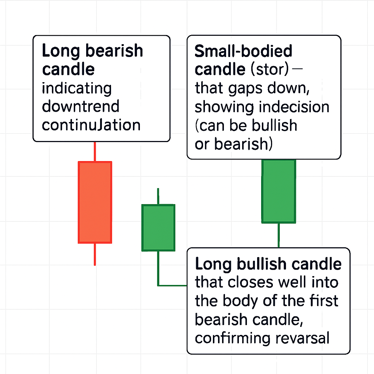Click the 'Long bullish candle' heading text
This screenshot has height=374, width=374.
268,264
